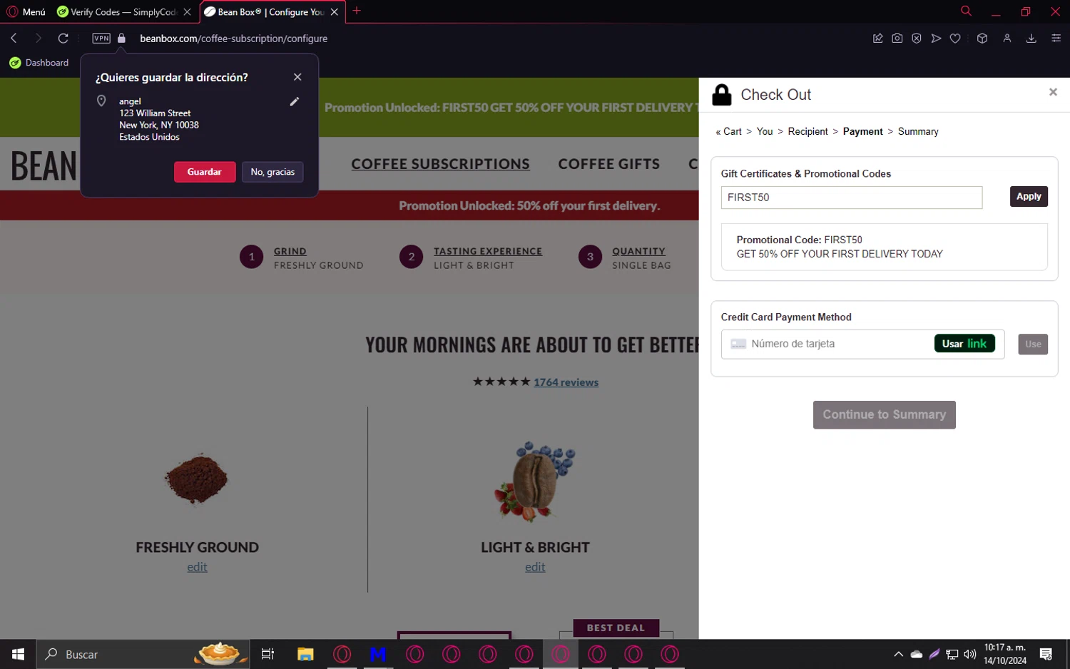This screenshot has height=669, width=1070.
Task: Open the profile account icon
Action: coord(1007,39)
